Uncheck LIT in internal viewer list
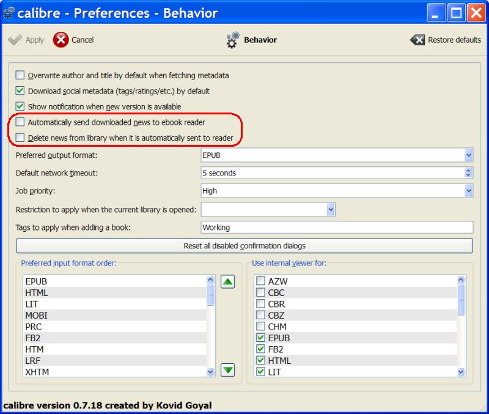 click(x=260, y=372)
